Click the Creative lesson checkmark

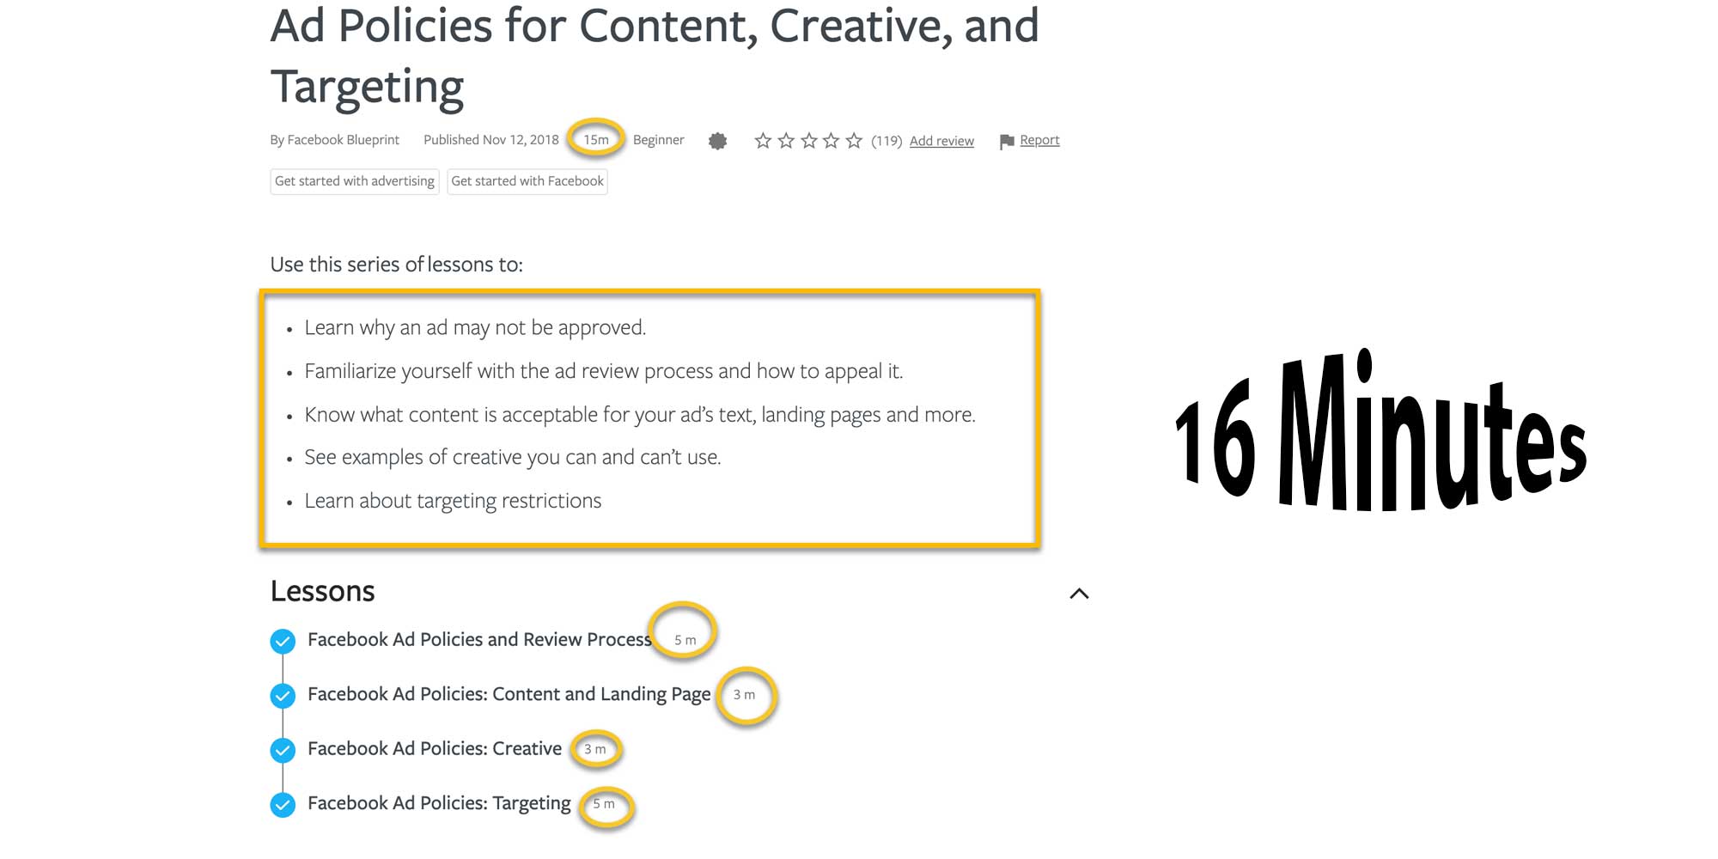283,750
